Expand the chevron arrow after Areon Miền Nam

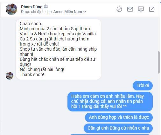click(x=85, y=12)
